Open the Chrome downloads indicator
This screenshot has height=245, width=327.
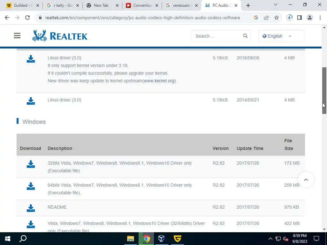point(289,18)
